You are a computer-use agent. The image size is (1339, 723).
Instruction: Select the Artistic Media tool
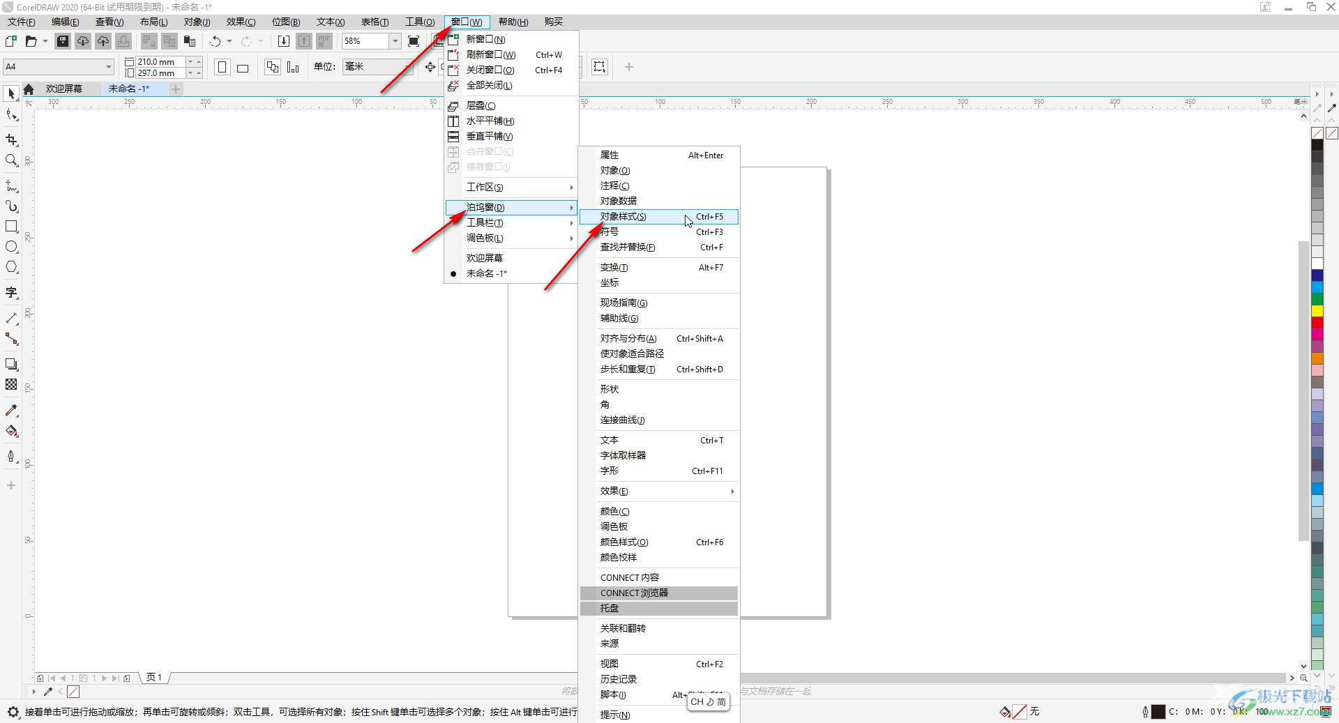pyautogui.click(x=11, y=206)
